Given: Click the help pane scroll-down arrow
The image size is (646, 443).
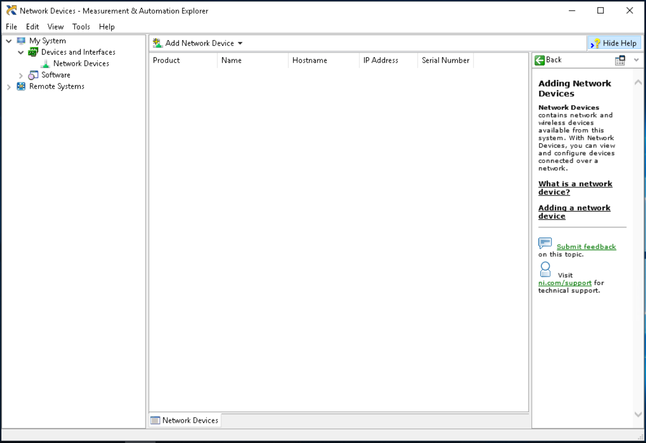Looking at the screenshot, I should pyautogui.click(x=638, y=414).
